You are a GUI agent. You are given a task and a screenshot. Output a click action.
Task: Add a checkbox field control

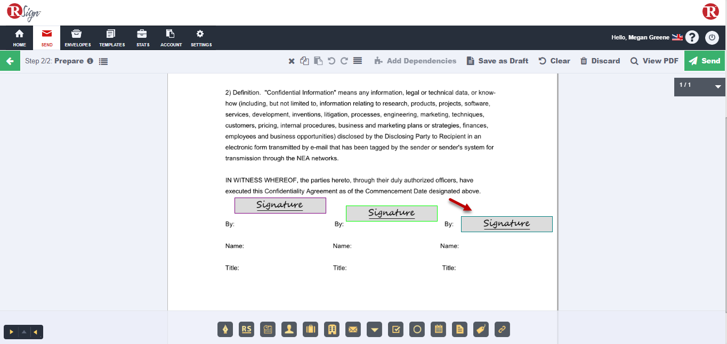click(396, 330)
